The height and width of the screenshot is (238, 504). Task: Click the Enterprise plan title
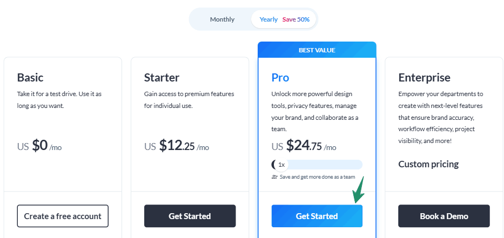click(x=424, y=77)
